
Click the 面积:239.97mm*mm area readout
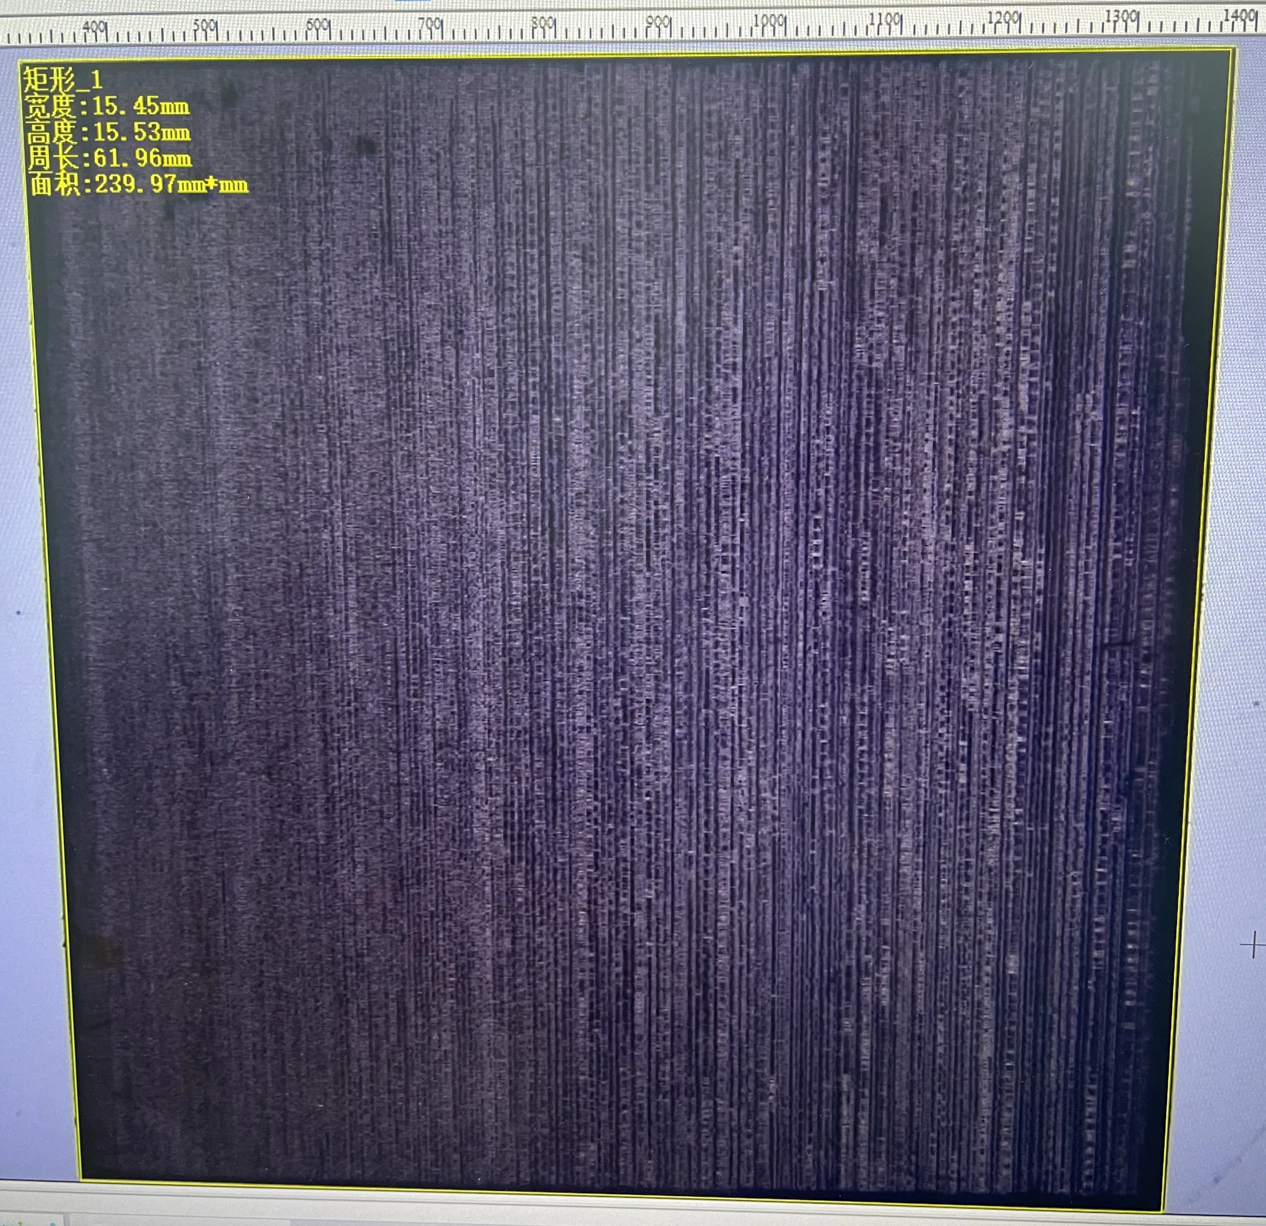138,185
